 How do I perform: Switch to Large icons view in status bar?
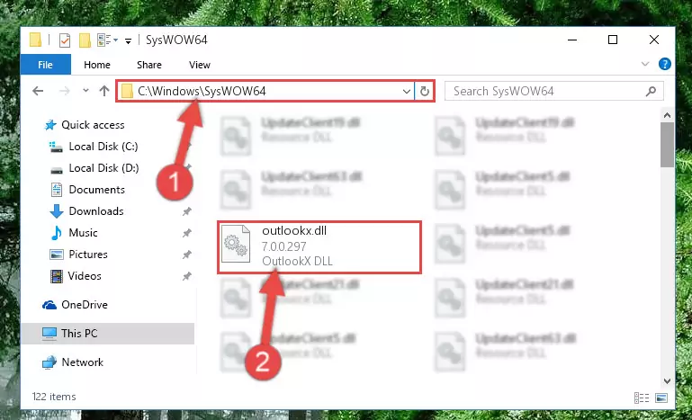(x=661, y=398)
